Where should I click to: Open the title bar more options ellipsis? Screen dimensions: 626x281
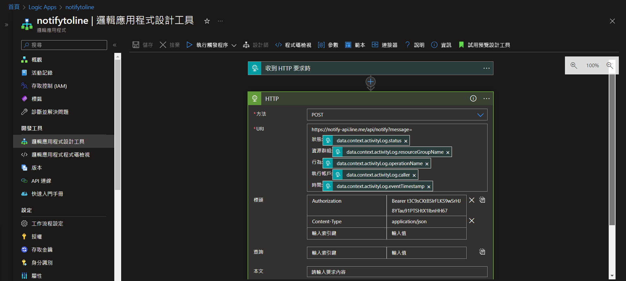[x=220, y=21]
